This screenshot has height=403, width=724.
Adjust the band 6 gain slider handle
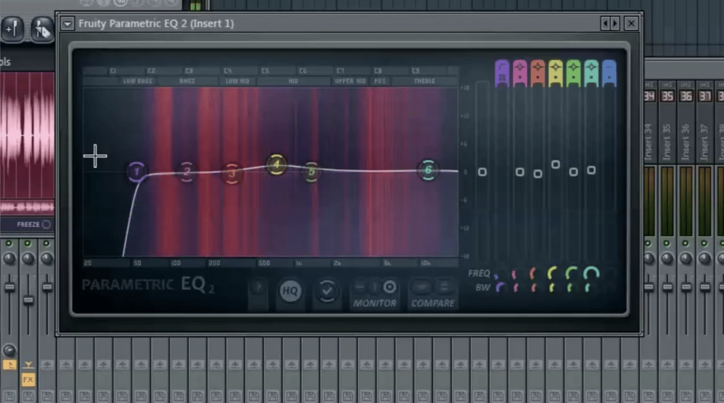click(x=592, y=170)
